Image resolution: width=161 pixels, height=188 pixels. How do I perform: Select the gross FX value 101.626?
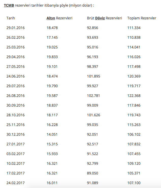coord(93,115)
